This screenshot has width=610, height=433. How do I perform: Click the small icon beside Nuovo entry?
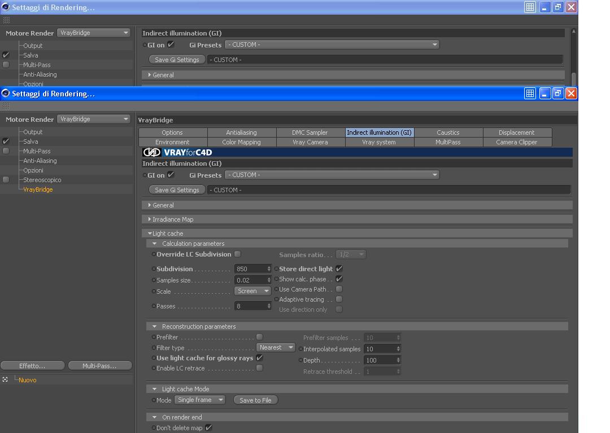point(5,380)
